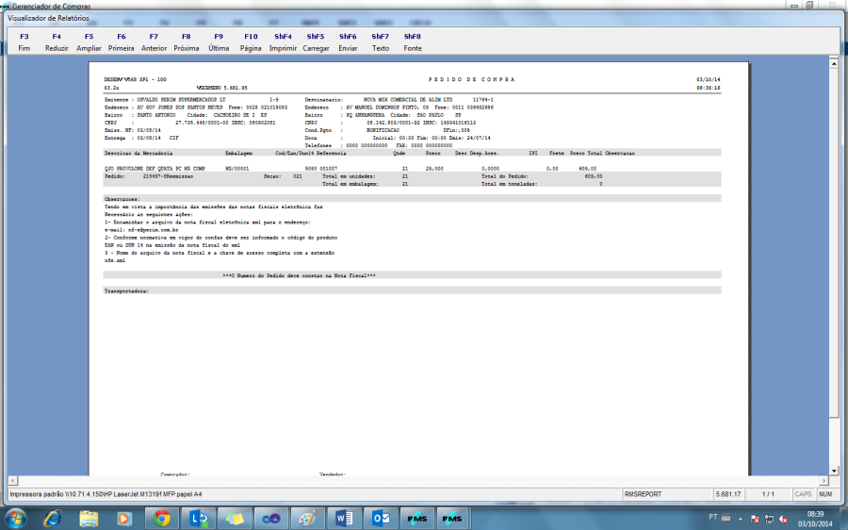Switch to Microsoft Outlook in taskbar
The width and height of the screenshot is (848, 530).
(381, 519)
